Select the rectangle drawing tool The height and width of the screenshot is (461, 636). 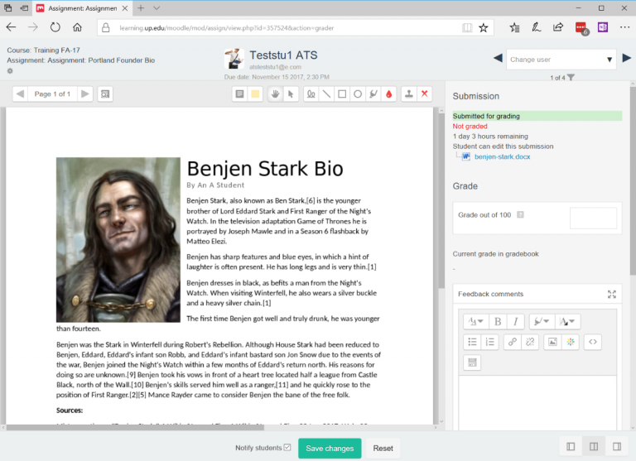point(342,94)
